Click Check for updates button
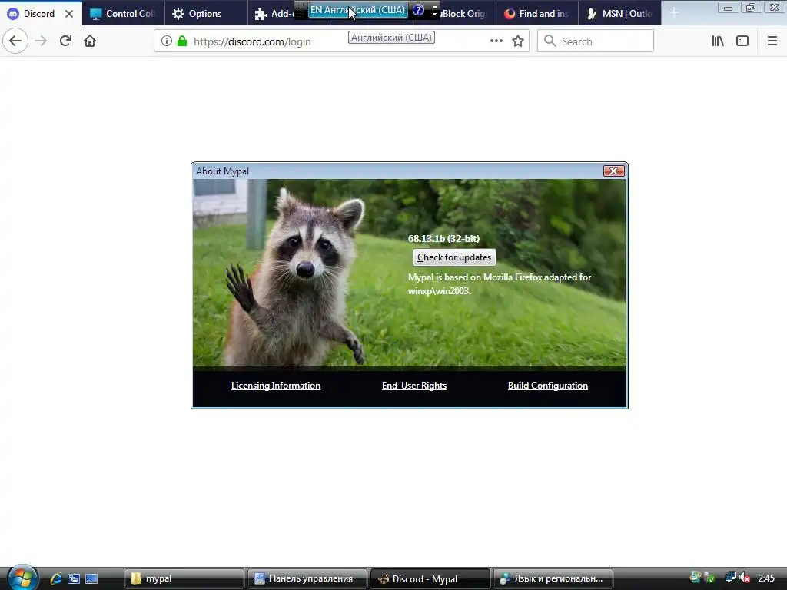 pos(454,257)
